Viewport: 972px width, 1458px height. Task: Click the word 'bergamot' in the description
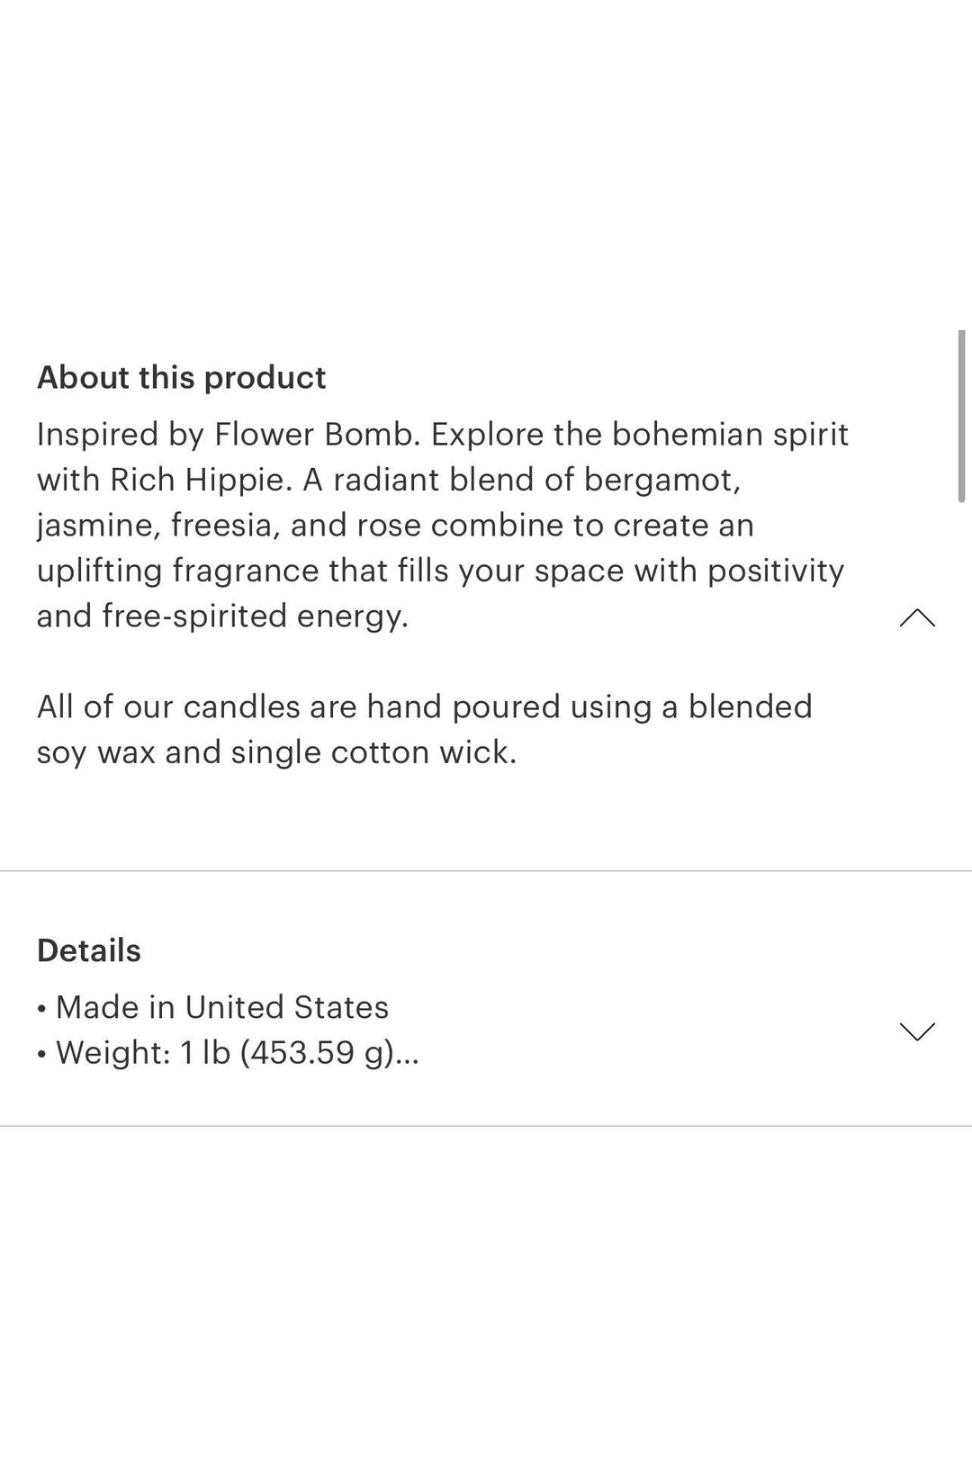[x=661, y=481]
